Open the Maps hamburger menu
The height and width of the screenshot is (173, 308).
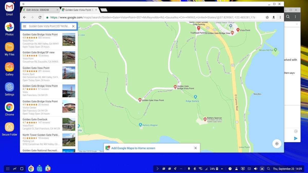tap(24, 26)
